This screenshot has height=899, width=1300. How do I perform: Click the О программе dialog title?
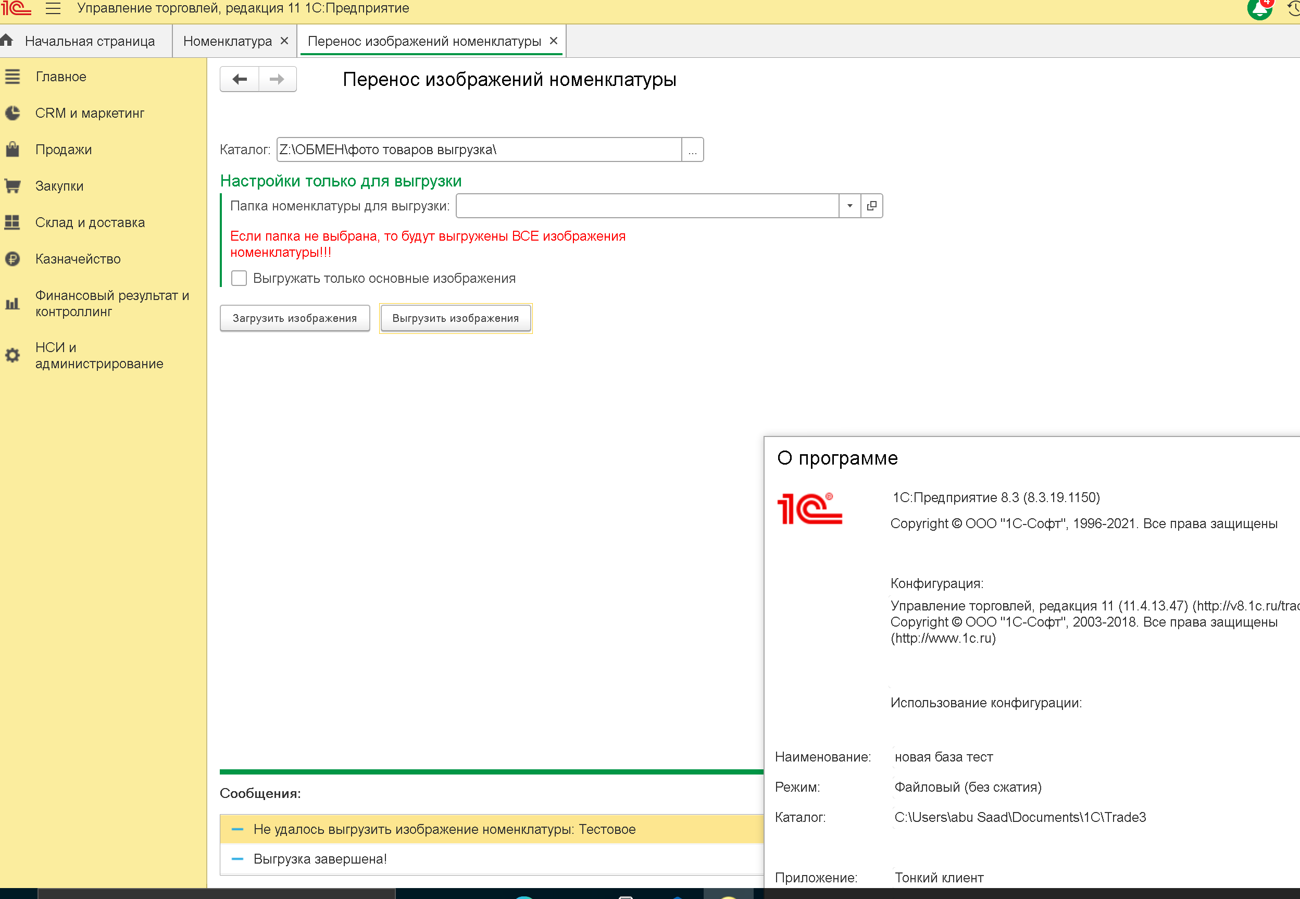pos(837,458)
